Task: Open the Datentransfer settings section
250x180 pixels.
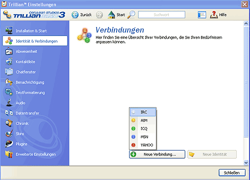Action: tap(35, 113)
